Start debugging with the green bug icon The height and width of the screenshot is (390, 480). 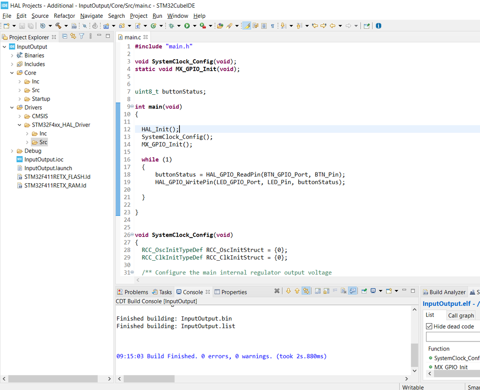(x=171, y=26)
